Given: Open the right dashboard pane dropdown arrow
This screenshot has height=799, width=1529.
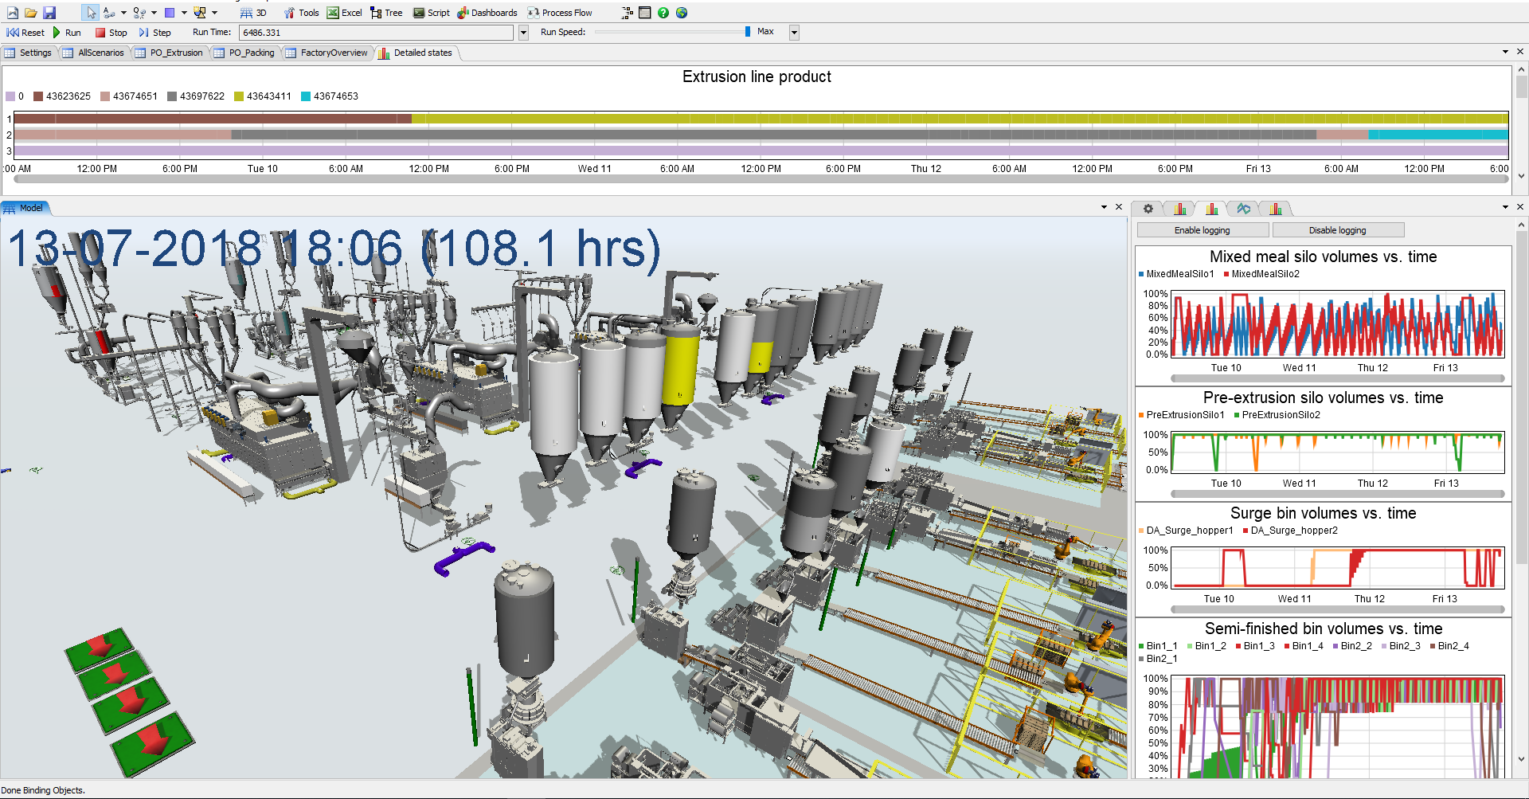Looking at the screenshot, I should pyautogui.click(x=1505, y=207).
